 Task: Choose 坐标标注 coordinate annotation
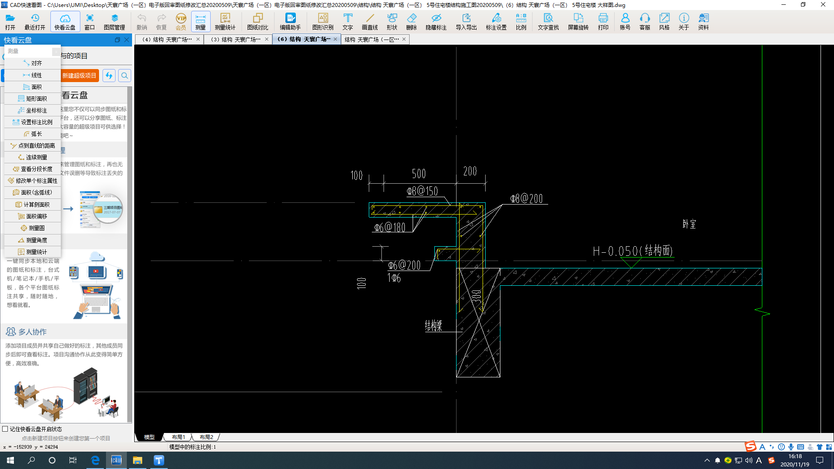33,110
